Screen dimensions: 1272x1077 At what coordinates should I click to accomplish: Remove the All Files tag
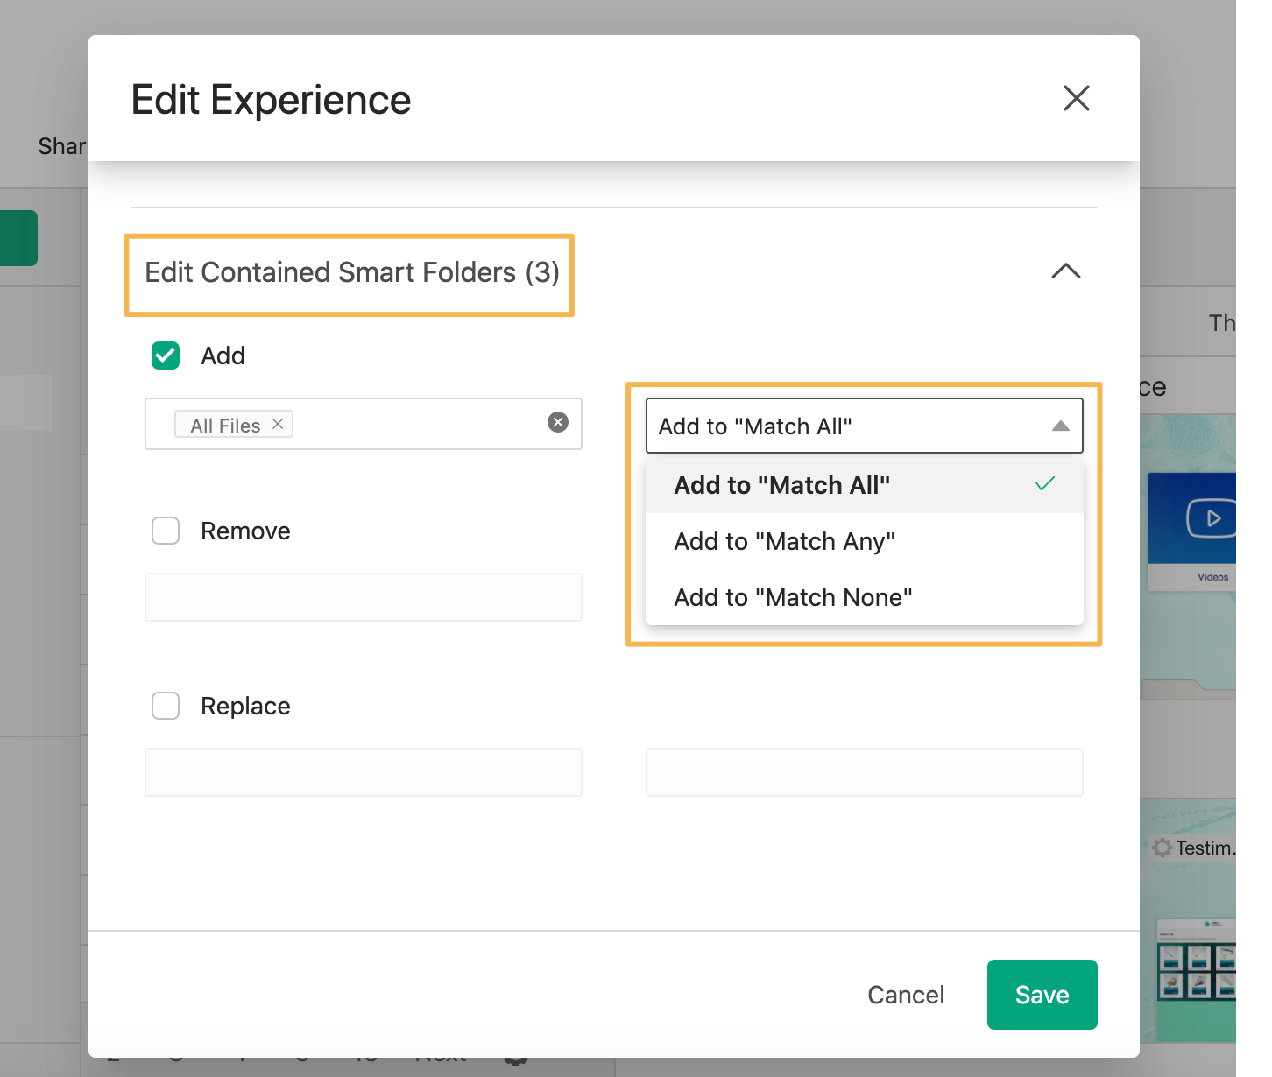coord(278,424)
